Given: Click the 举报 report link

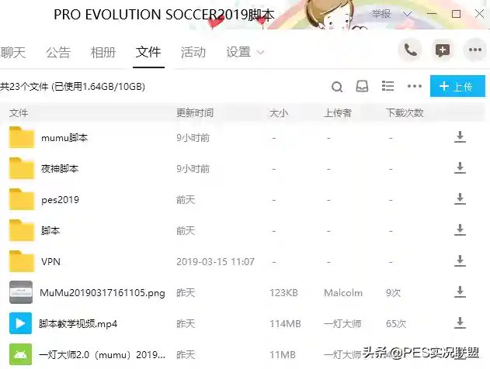Looking at the screenshot, I should point(381,14).
